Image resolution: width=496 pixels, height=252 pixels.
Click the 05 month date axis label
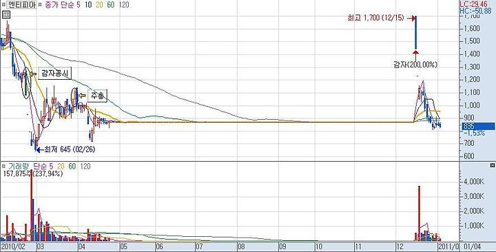[124, 246]
